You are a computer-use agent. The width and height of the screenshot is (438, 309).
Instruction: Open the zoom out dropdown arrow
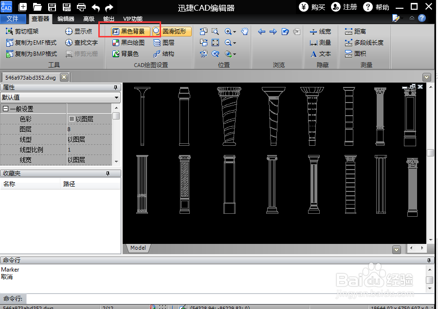click(x=235, y=43)
